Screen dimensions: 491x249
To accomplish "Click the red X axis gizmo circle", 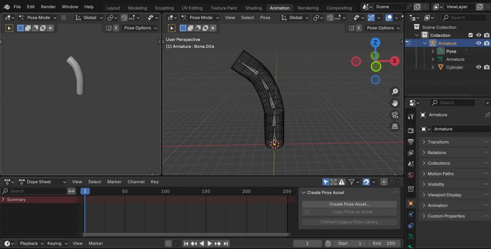I will [395, 61].
